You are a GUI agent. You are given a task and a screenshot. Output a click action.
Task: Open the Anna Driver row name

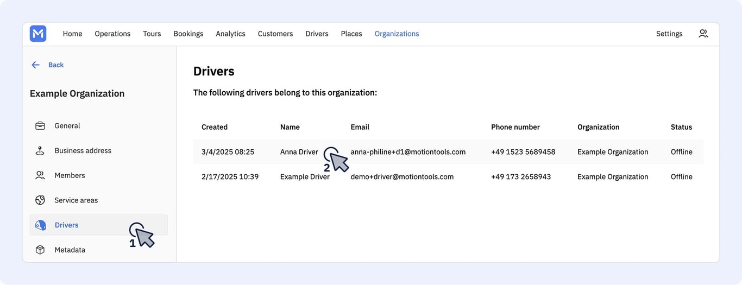coord(299,152)
